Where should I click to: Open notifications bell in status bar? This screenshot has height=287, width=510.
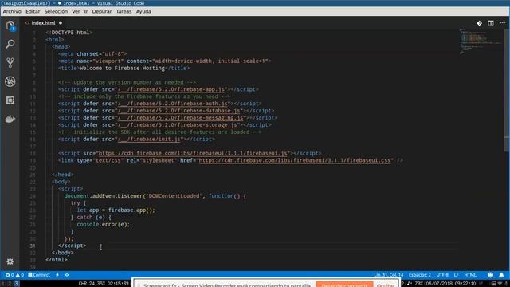click(x=501, y=275)
